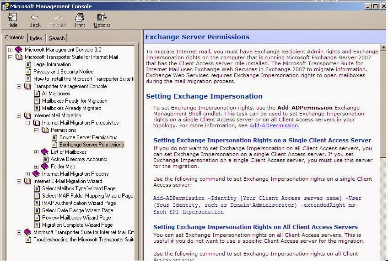Click the content pane scroll-up arrow
Viewport: 388px width, 261px height.
pos(383,47)
